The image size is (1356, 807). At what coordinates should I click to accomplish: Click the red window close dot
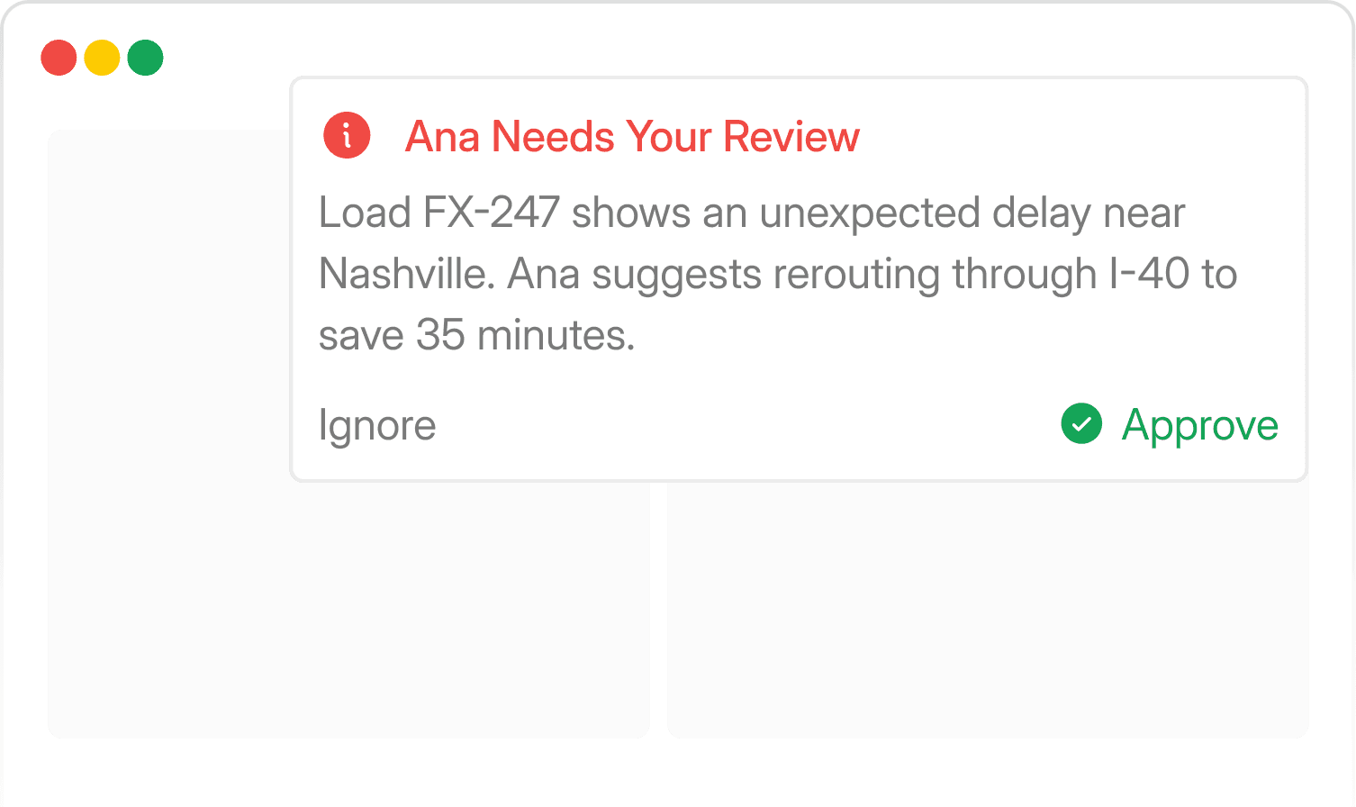pos(59,58)
